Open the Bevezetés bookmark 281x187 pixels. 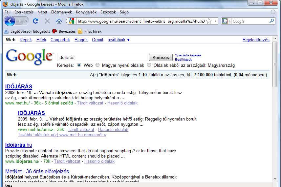[64, 31]
